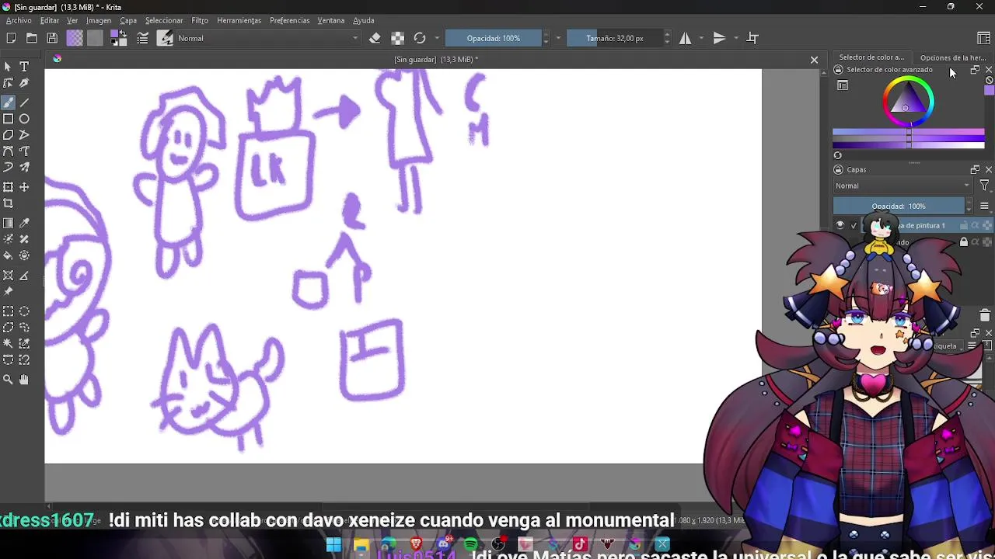Select the Move tool

coord(24,187)
